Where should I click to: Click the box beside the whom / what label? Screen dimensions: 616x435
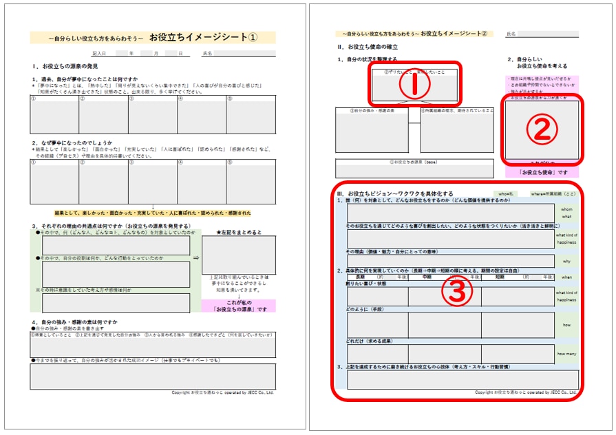point(451,213)
